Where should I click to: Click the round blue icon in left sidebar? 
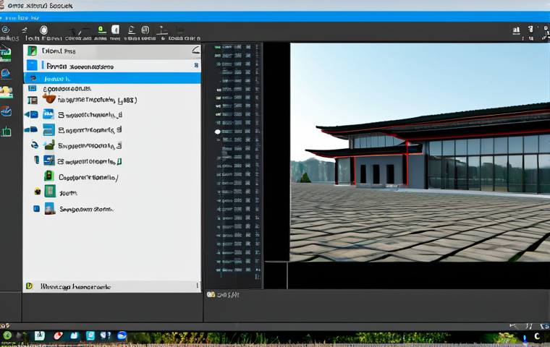pos(6,111)
